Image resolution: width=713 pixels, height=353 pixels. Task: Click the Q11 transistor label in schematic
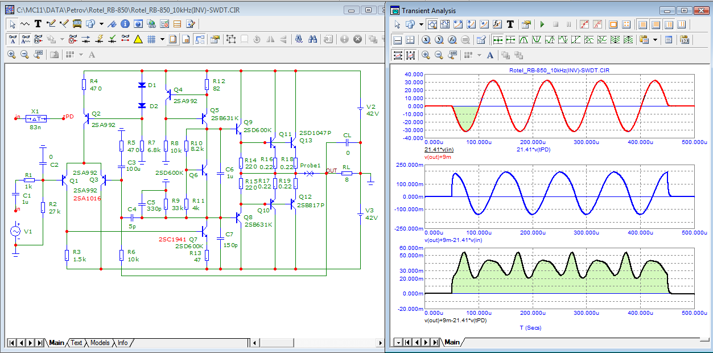coord(285,134)
